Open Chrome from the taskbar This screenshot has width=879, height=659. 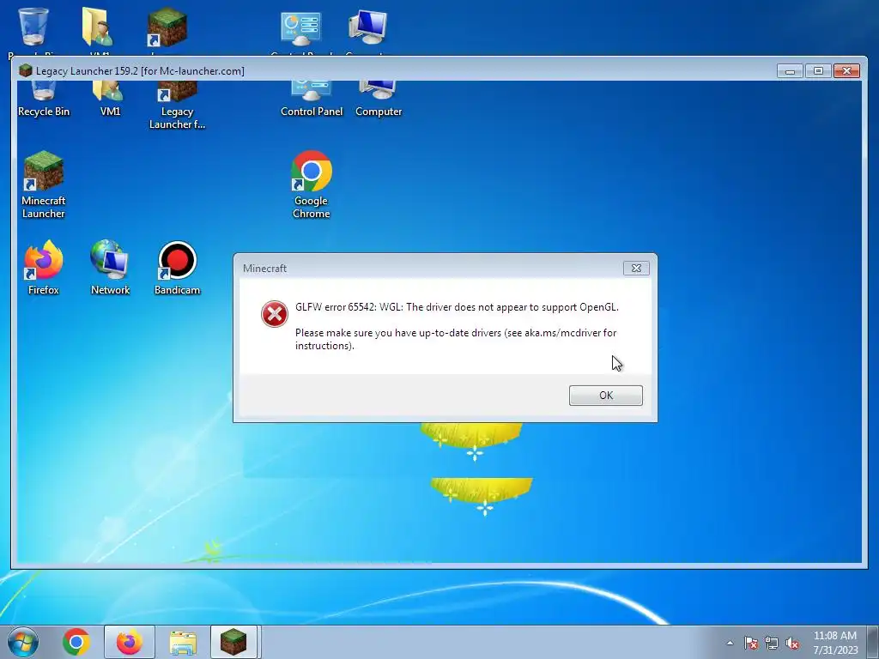click(x=76, y=642)
